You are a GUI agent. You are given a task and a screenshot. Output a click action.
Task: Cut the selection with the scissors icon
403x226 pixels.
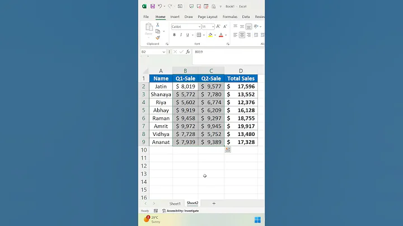point(157,25)
